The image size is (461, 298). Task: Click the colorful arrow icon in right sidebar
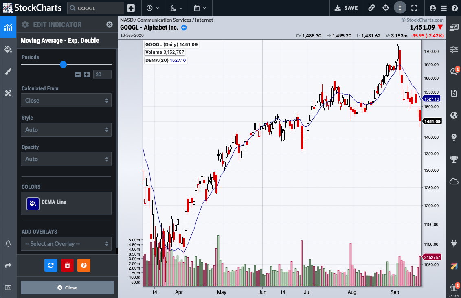click(x=454, y=266)
